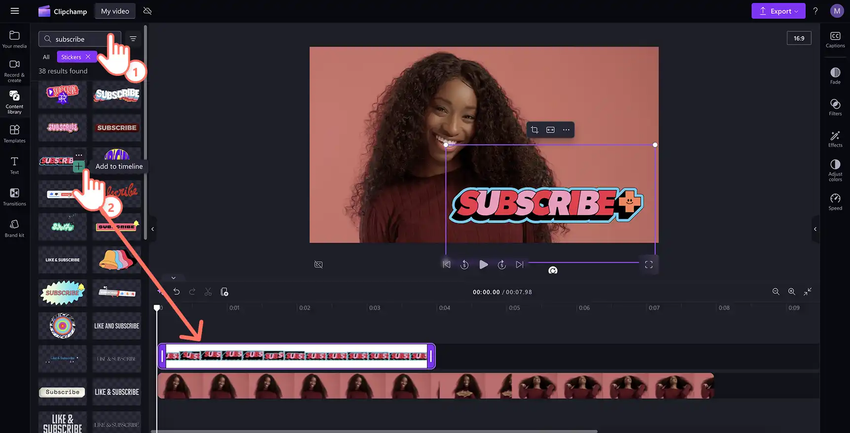Click timeline horizontal scrollbar
Viewport: 850px width, 433px height.
375,431
